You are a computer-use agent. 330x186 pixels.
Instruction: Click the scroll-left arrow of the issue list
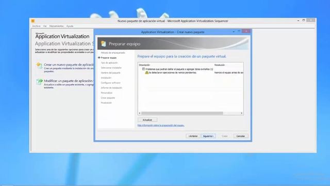pyautogui.click(x=140, y=113)
